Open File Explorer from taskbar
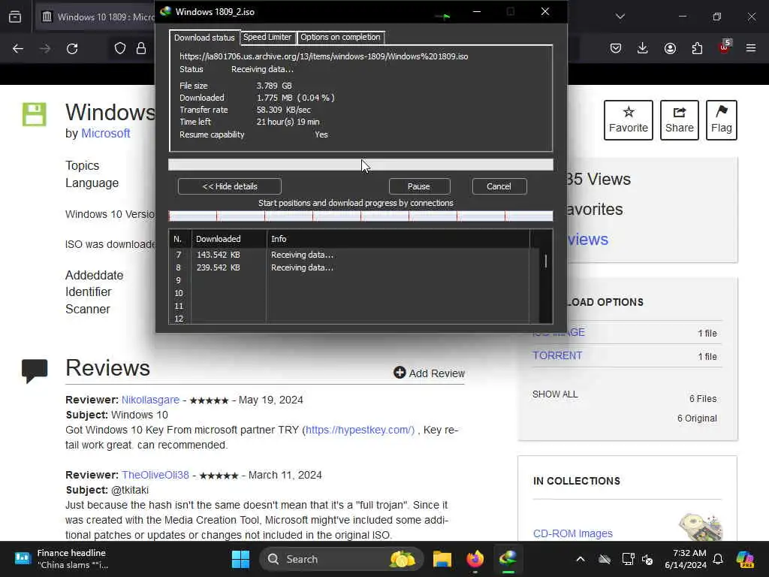This screenshot has height=577, width=769. (442, 559)
